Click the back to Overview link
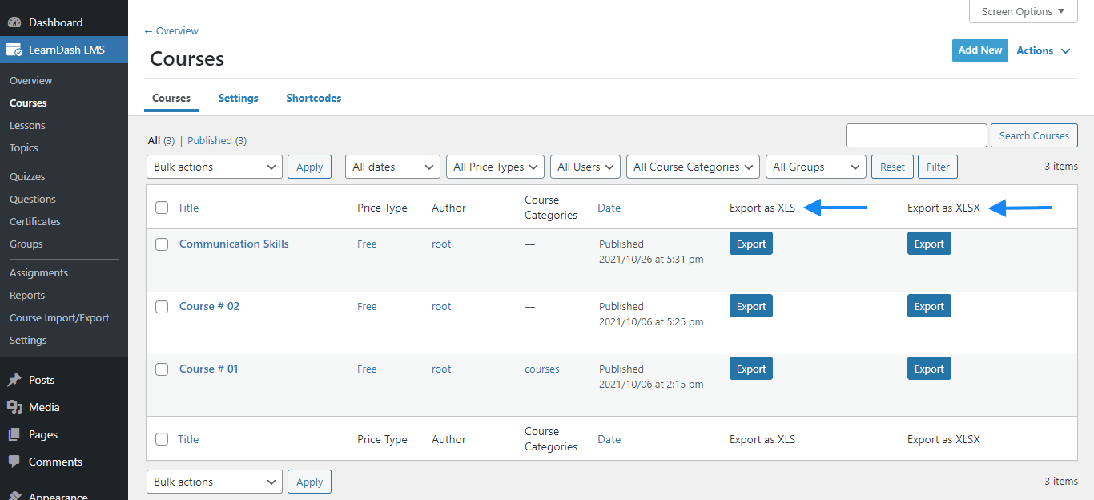 171,30
